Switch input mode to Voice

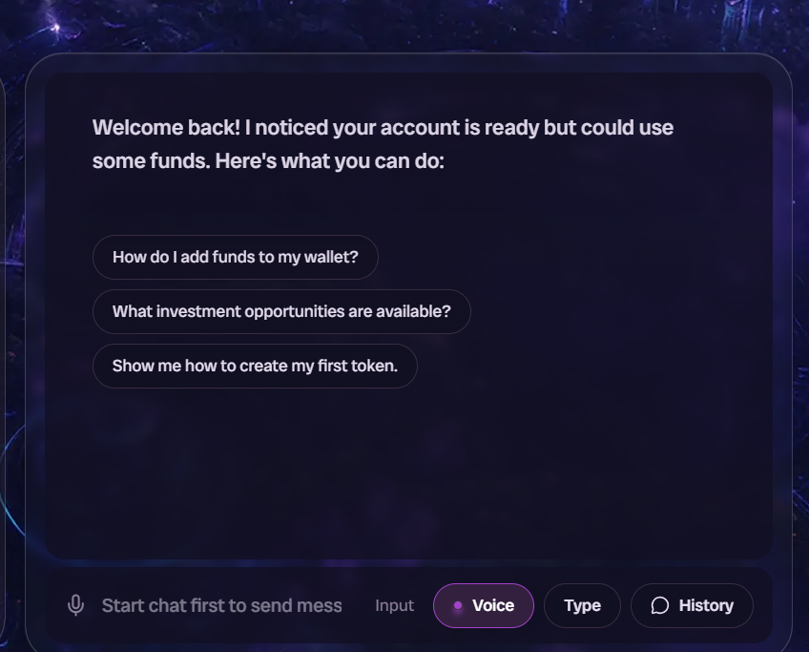coord(483,605)
